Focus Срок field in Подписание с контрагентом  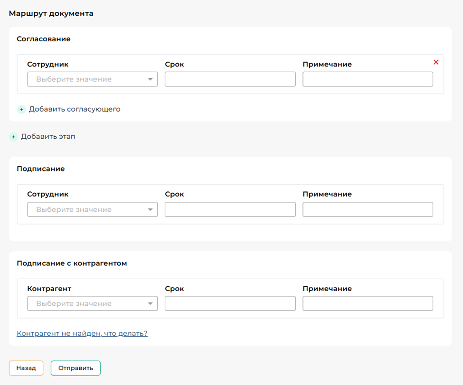pyautogui.click(x=230, y=303)
